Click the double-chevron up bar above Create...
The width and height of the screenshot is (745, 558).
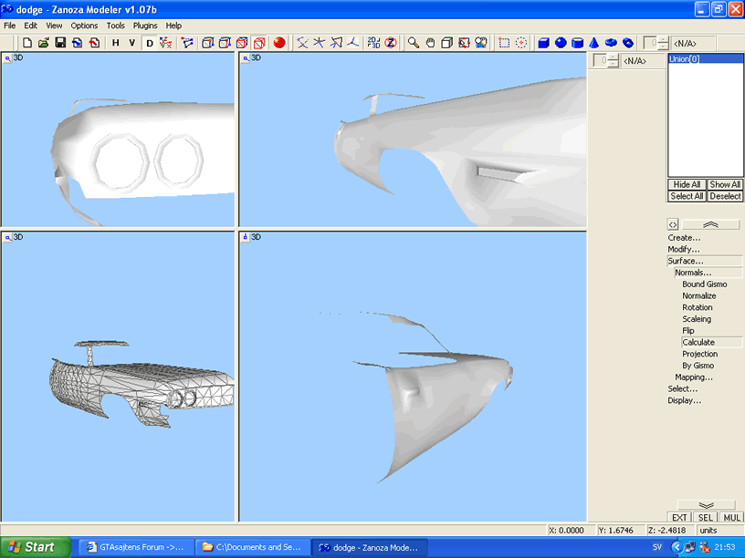coord(710,224)
